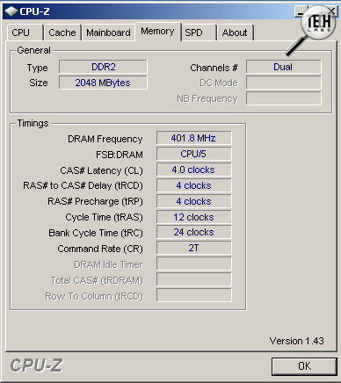Click the DDR2 memory type field
This screenshot has height=383, width=341.
pyautogui.click(x=103, y=67)
